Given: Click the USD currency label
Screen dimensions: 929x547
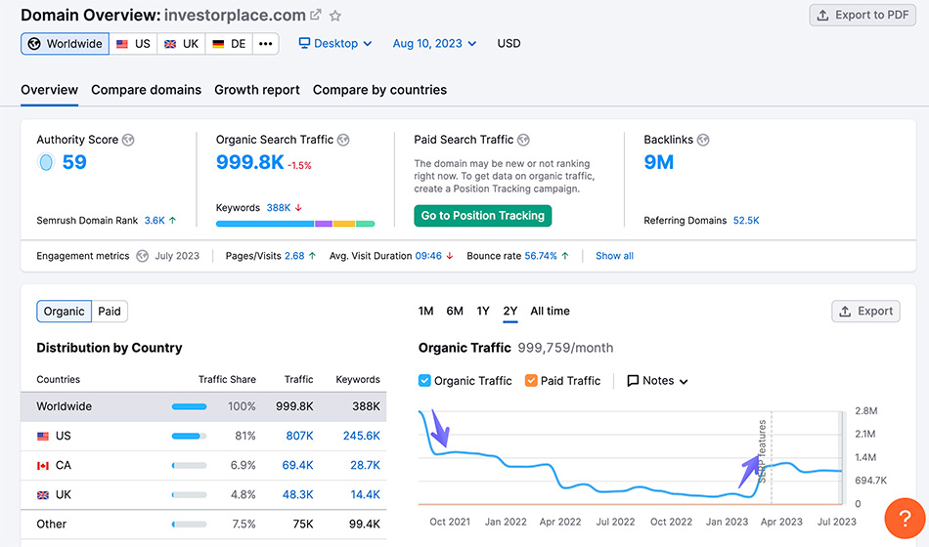Looking at the screenshot, I should tap(509, 43).
